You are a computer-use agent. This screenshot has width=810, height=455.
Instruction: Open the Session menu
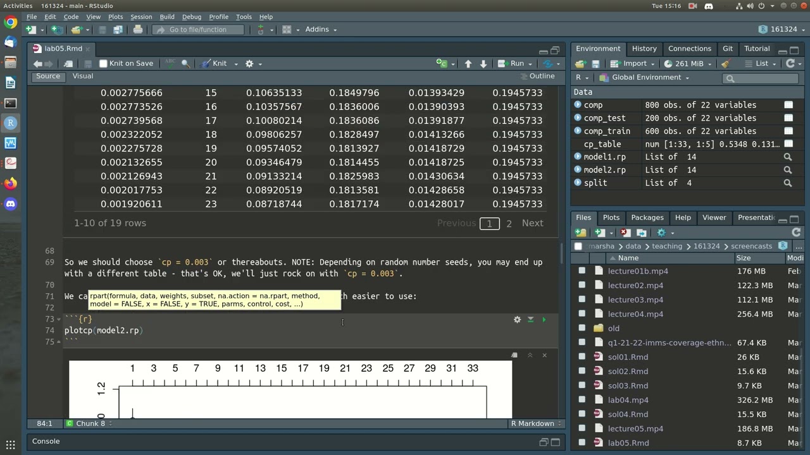[141, 16]
